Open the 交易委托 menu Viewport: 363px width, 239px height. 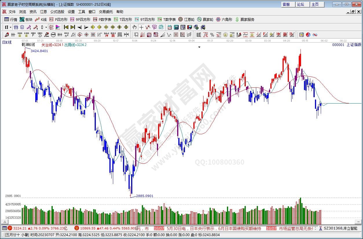[106, 12]
